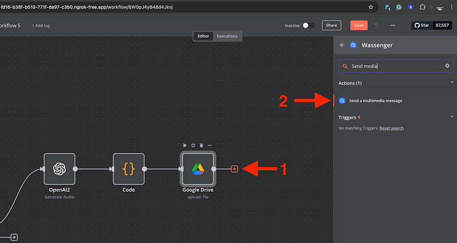The image size is (457, 243).
Task: Switch to the Editor tab
Action: 203,36
